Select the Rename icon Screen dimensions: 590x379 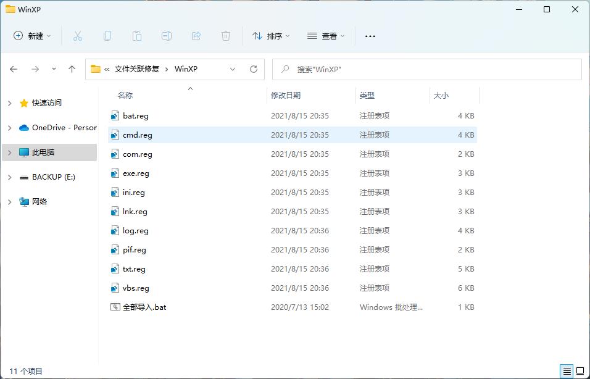(167, 36)
